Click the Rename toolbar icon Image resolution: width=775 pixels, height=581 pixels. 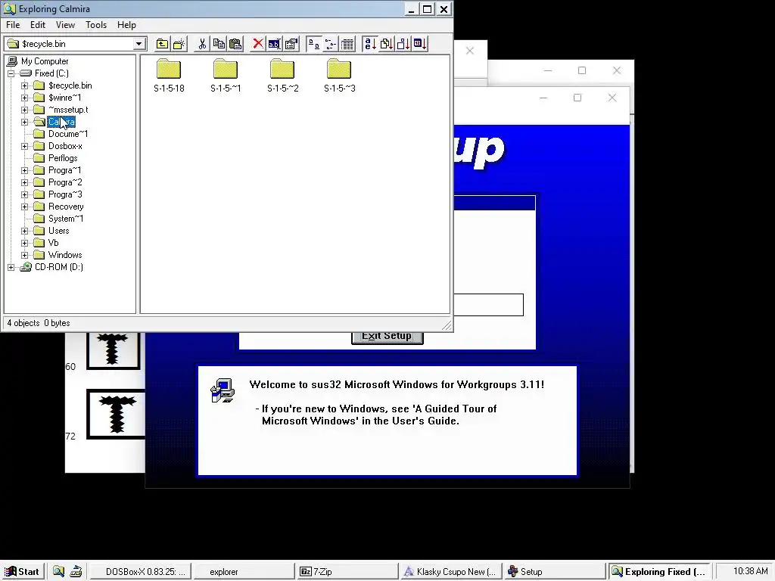click(274, 44)
